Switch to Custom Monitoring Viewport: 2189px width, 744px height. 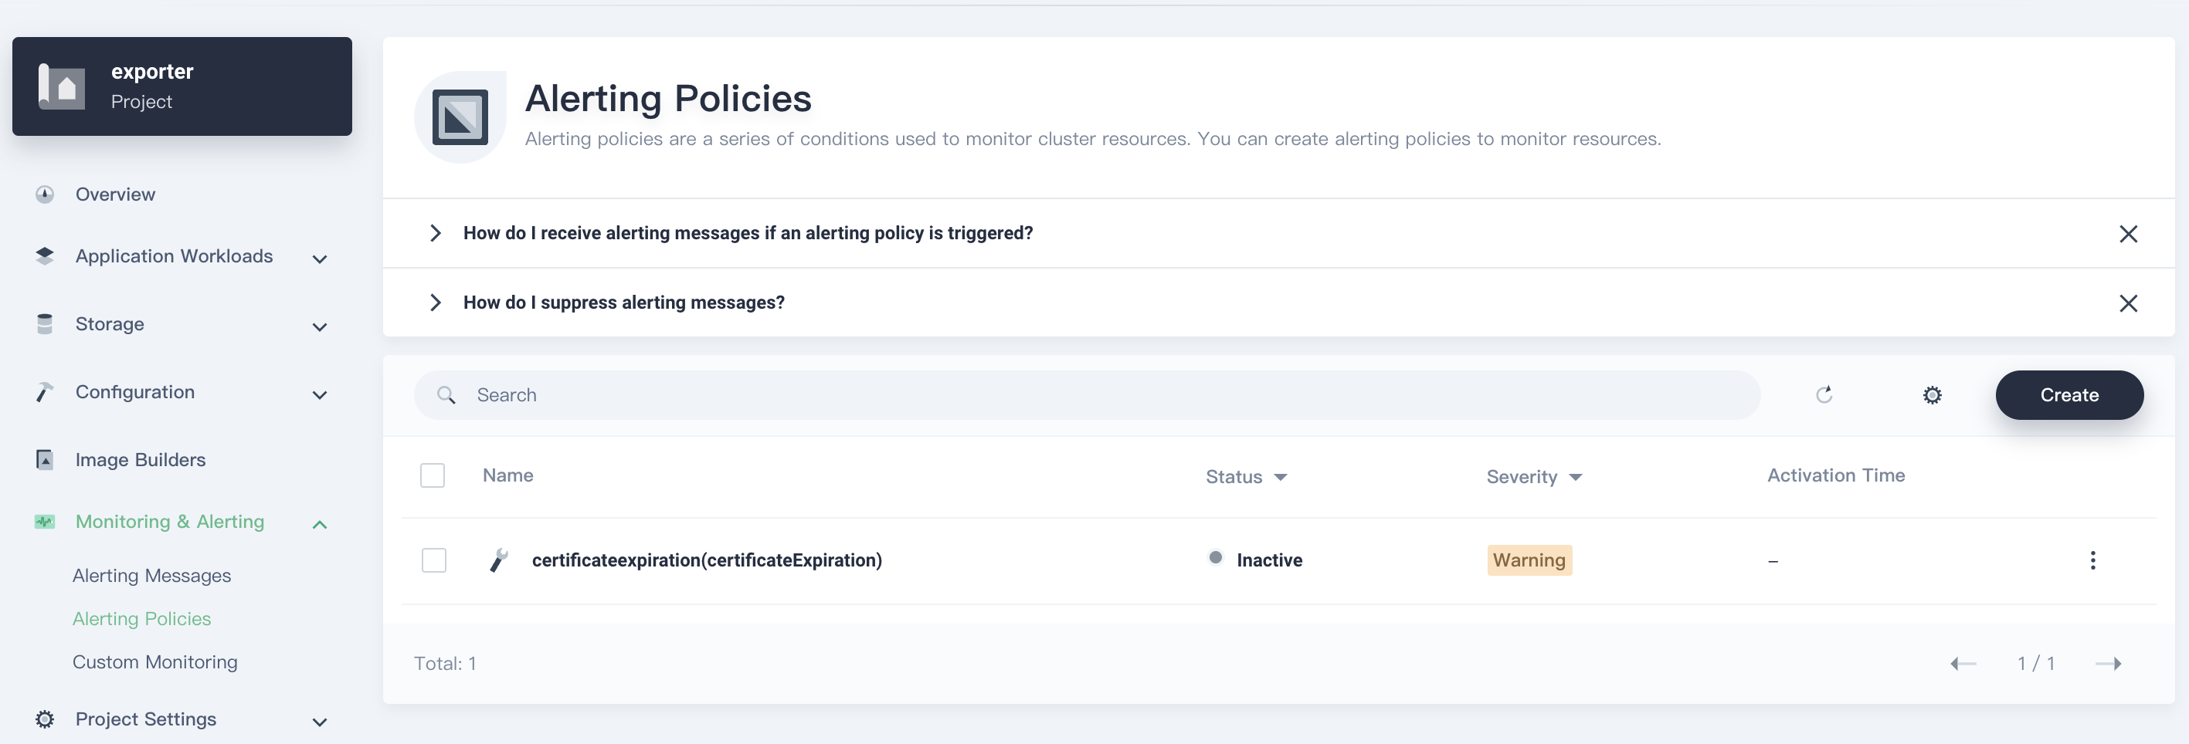coord(154,661)
